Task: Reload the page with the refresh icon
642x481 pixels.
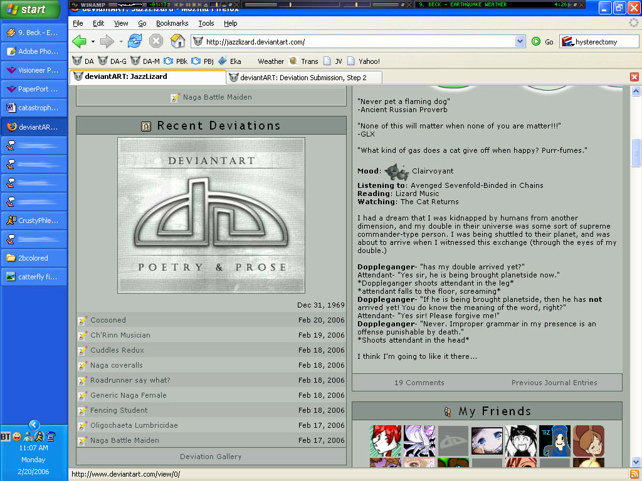Action: click(x=135, y=41)
